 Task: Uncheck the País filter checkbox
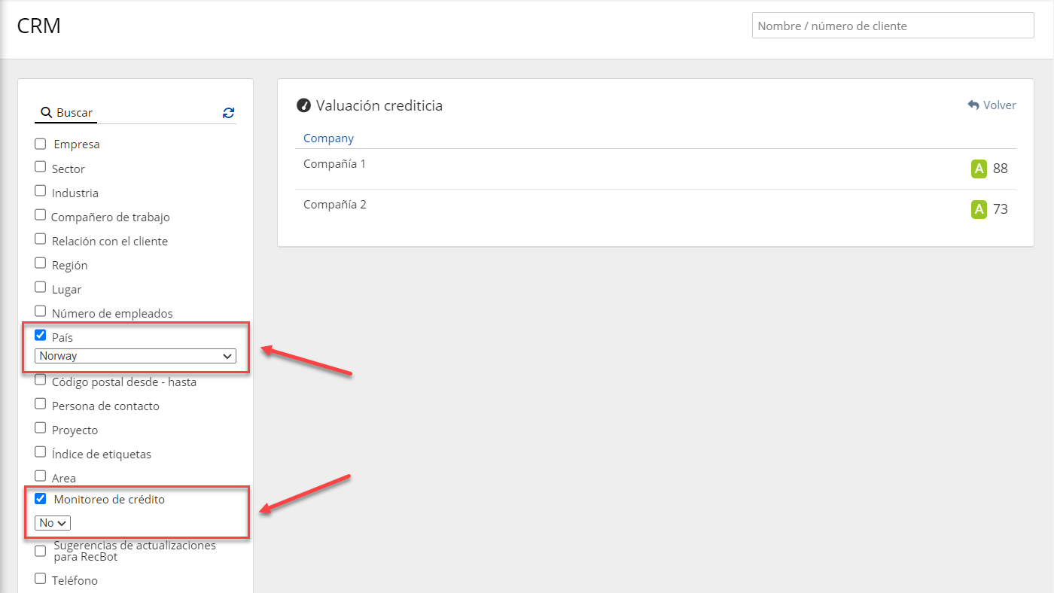(x=41, y=336)
